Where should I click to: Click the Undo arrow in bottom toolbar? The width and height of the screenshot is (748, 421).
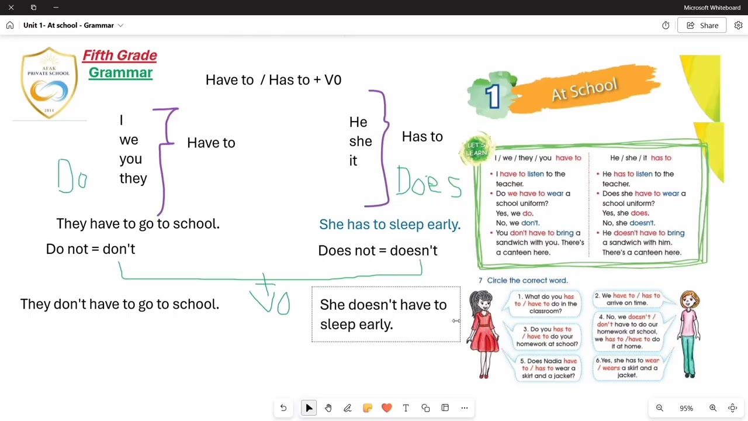point(283,408)
